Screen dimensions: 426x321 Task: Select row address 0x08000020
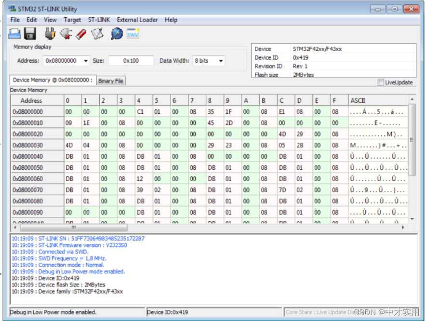point(37,134)
